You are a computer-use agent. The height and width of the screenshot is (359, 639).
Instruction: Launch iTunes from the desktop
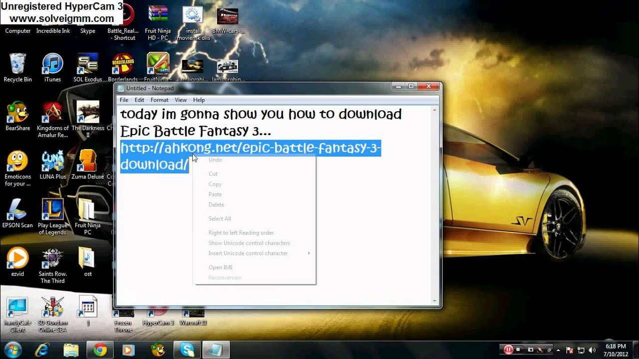pyautogui.click(x=52, y=68)
